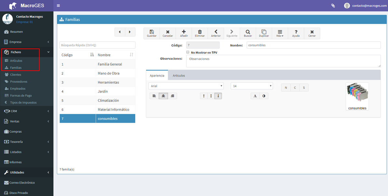Select the Material Informático row
The height and width of the screenshot is (196, 388).
click(x=98, y=109)
